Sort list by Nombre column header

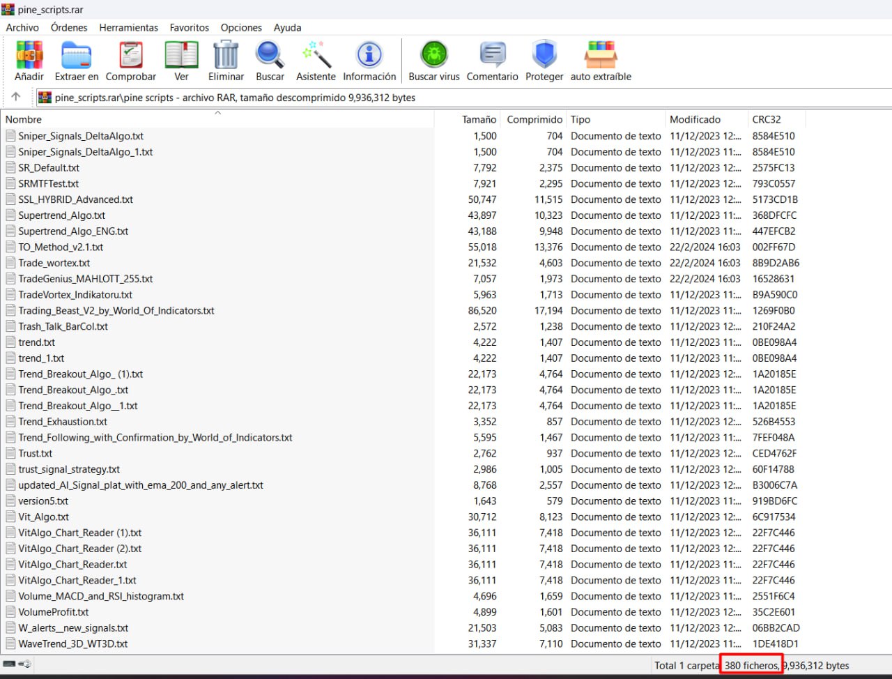(x=217, y=119)
